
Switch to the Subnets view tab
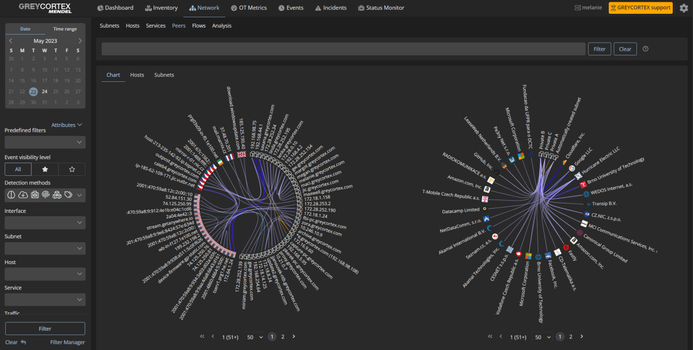[164, 75]
